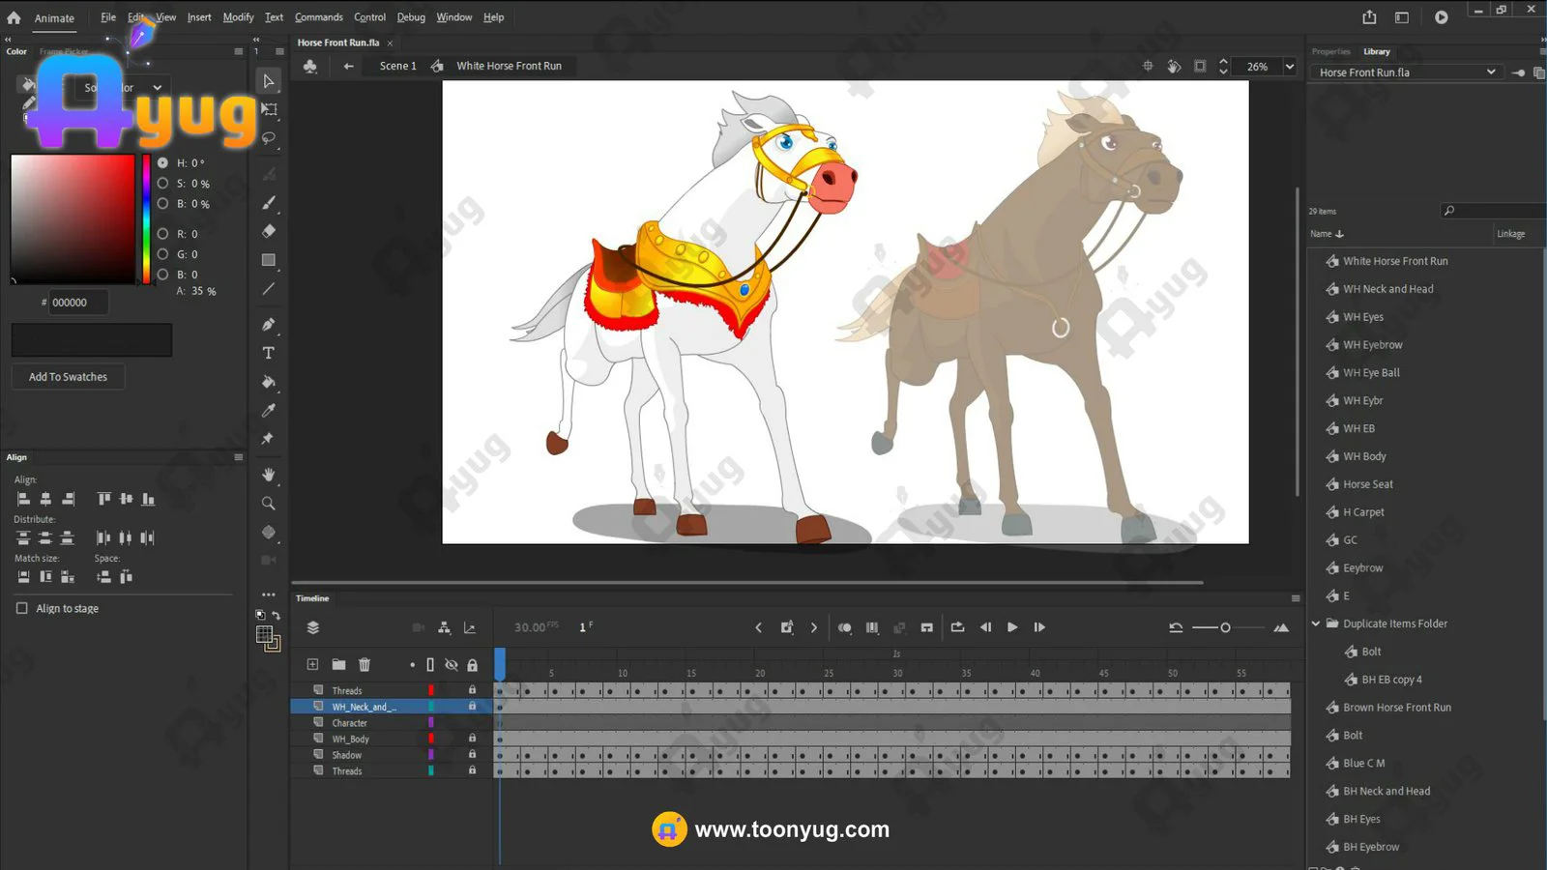Delete layer using trash icon
The width and height of the screenshot is (1547, 870).
pyautogui.click(x=365, y=665)
